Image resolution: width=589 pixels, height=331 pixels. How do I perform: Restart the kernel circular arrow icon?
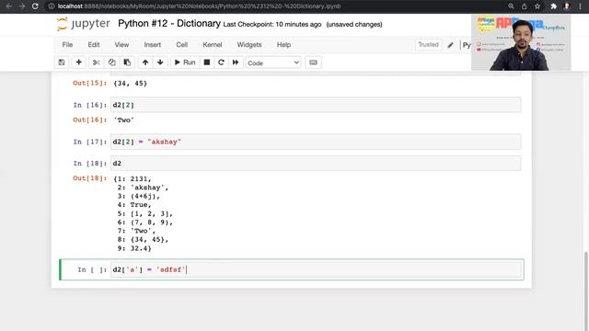(221, 63)
